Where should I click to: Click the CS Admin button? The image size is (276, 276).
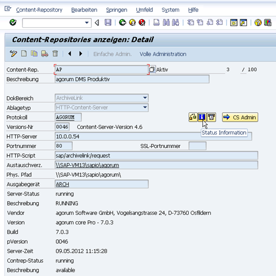coord(240,117)
